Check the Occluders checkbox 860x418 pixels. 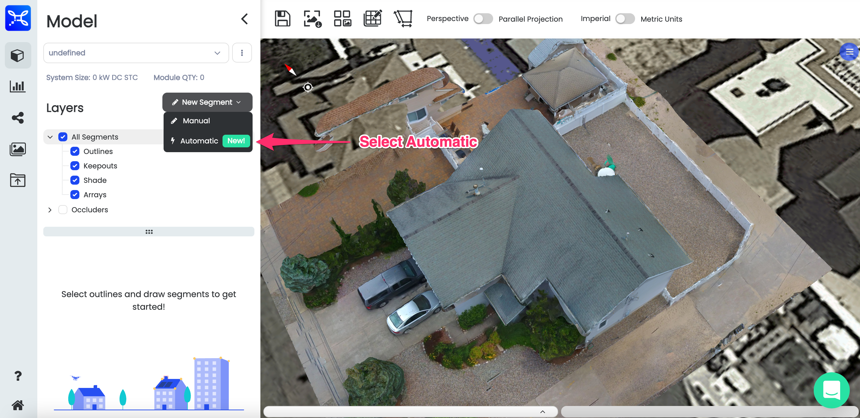[63, 210]
